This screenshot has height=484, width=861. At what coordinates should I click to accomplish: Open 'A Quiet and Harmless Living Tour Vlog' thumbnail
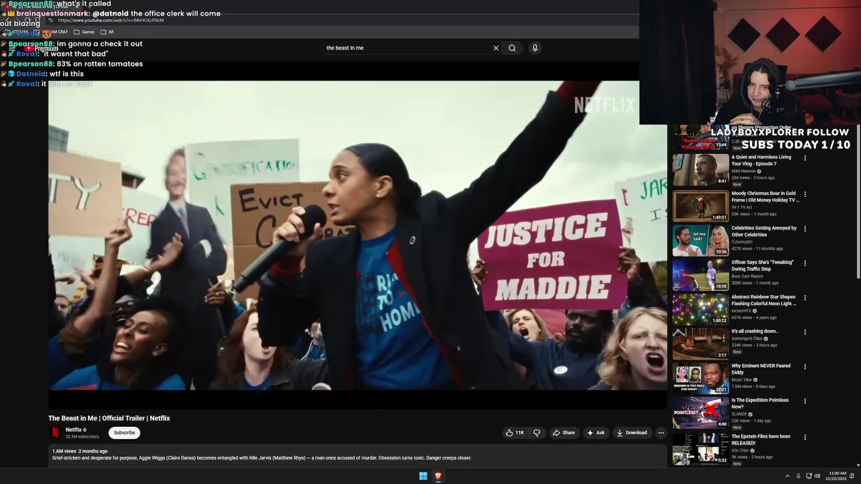tap(700, 170)
